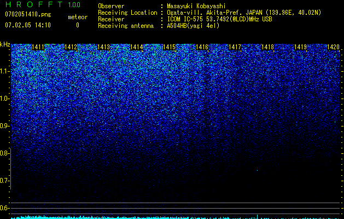Click time marker 1413
This screenshot has height=219, width=344.
click(103, 47)
